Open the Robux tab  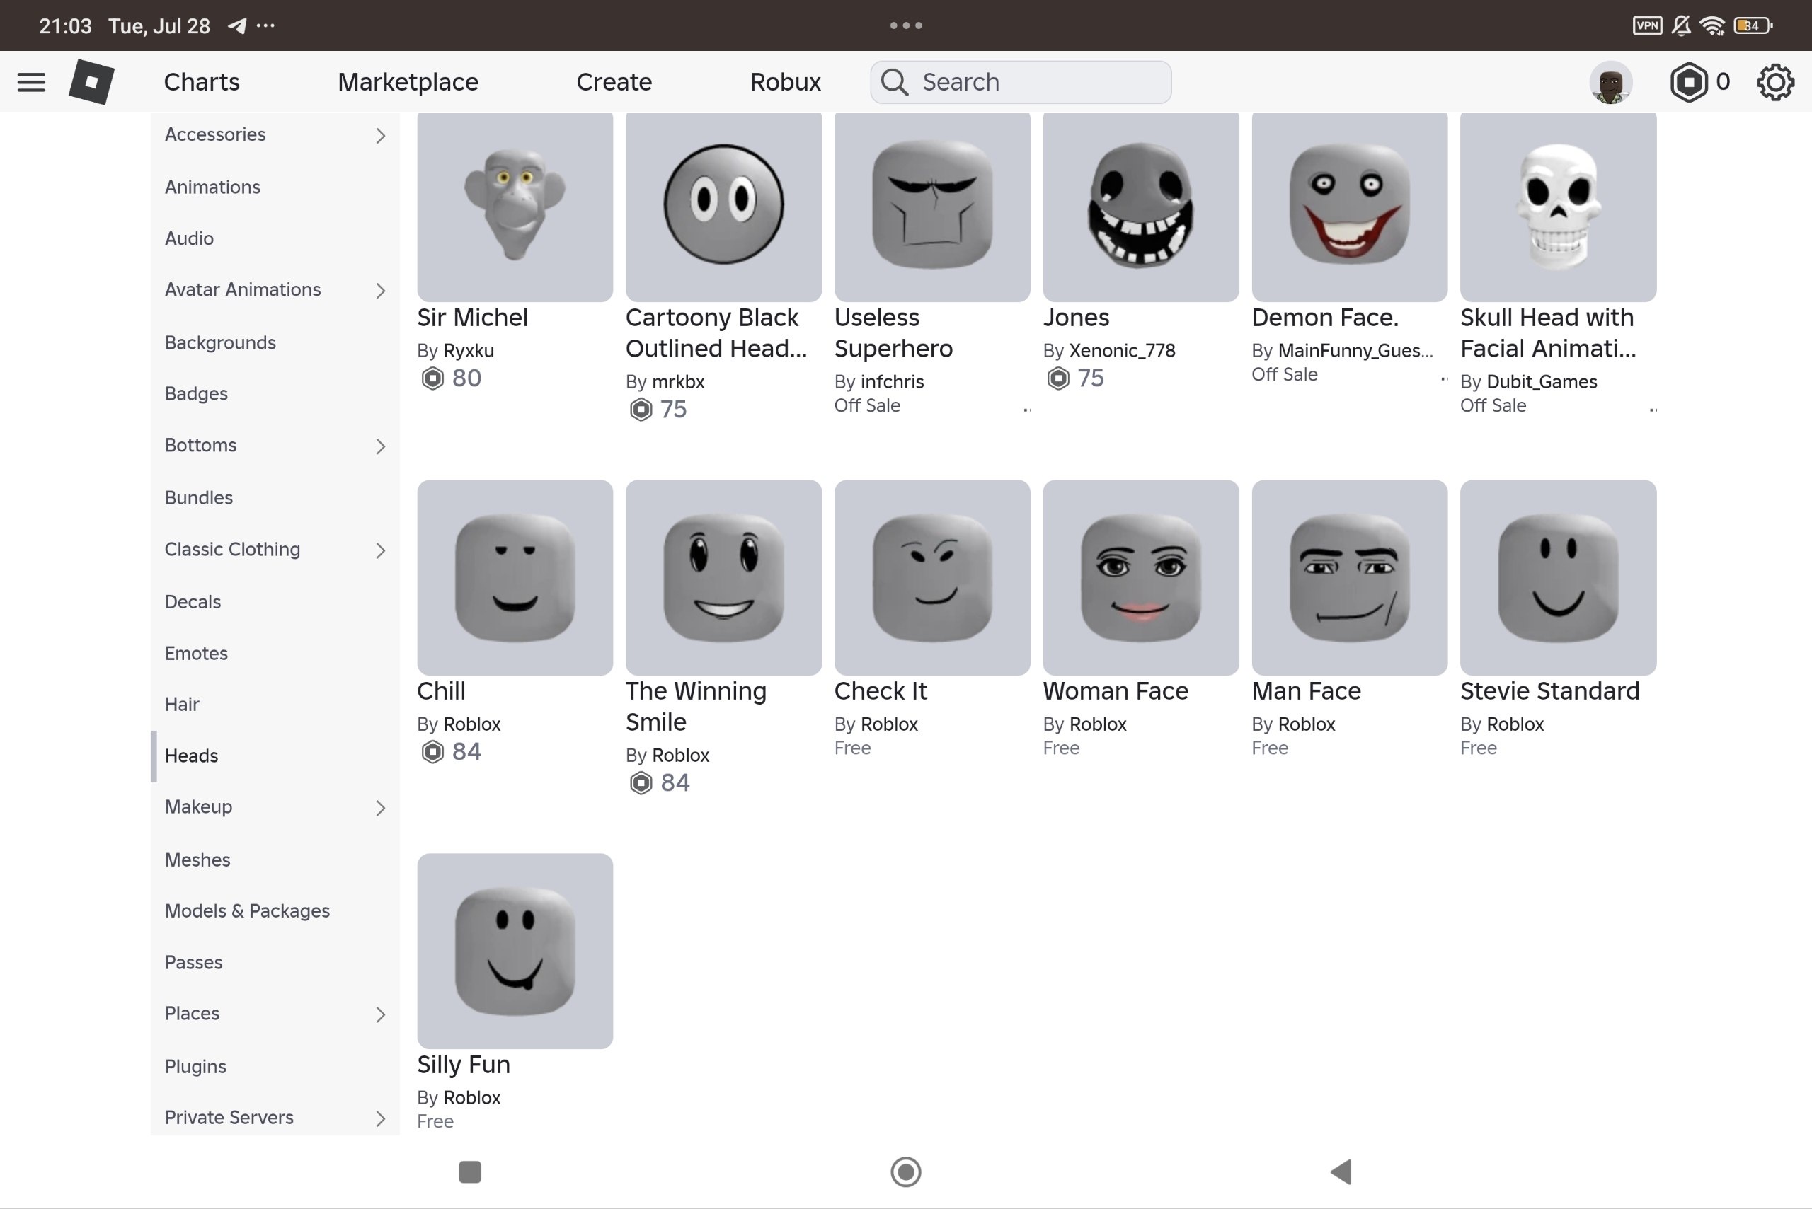[x=785, y=82]
